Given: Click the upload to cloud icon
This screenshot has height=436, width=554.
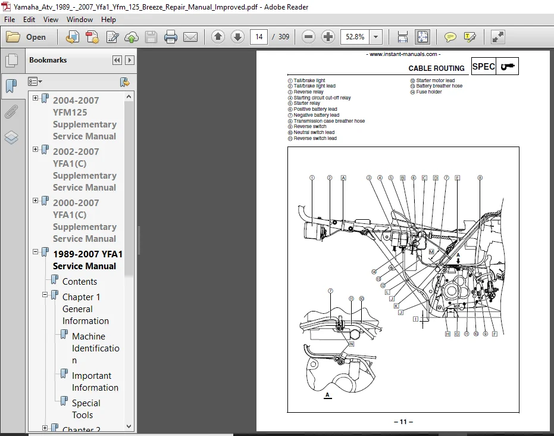Looking at the screenshot, I should (x=132, y=37).
